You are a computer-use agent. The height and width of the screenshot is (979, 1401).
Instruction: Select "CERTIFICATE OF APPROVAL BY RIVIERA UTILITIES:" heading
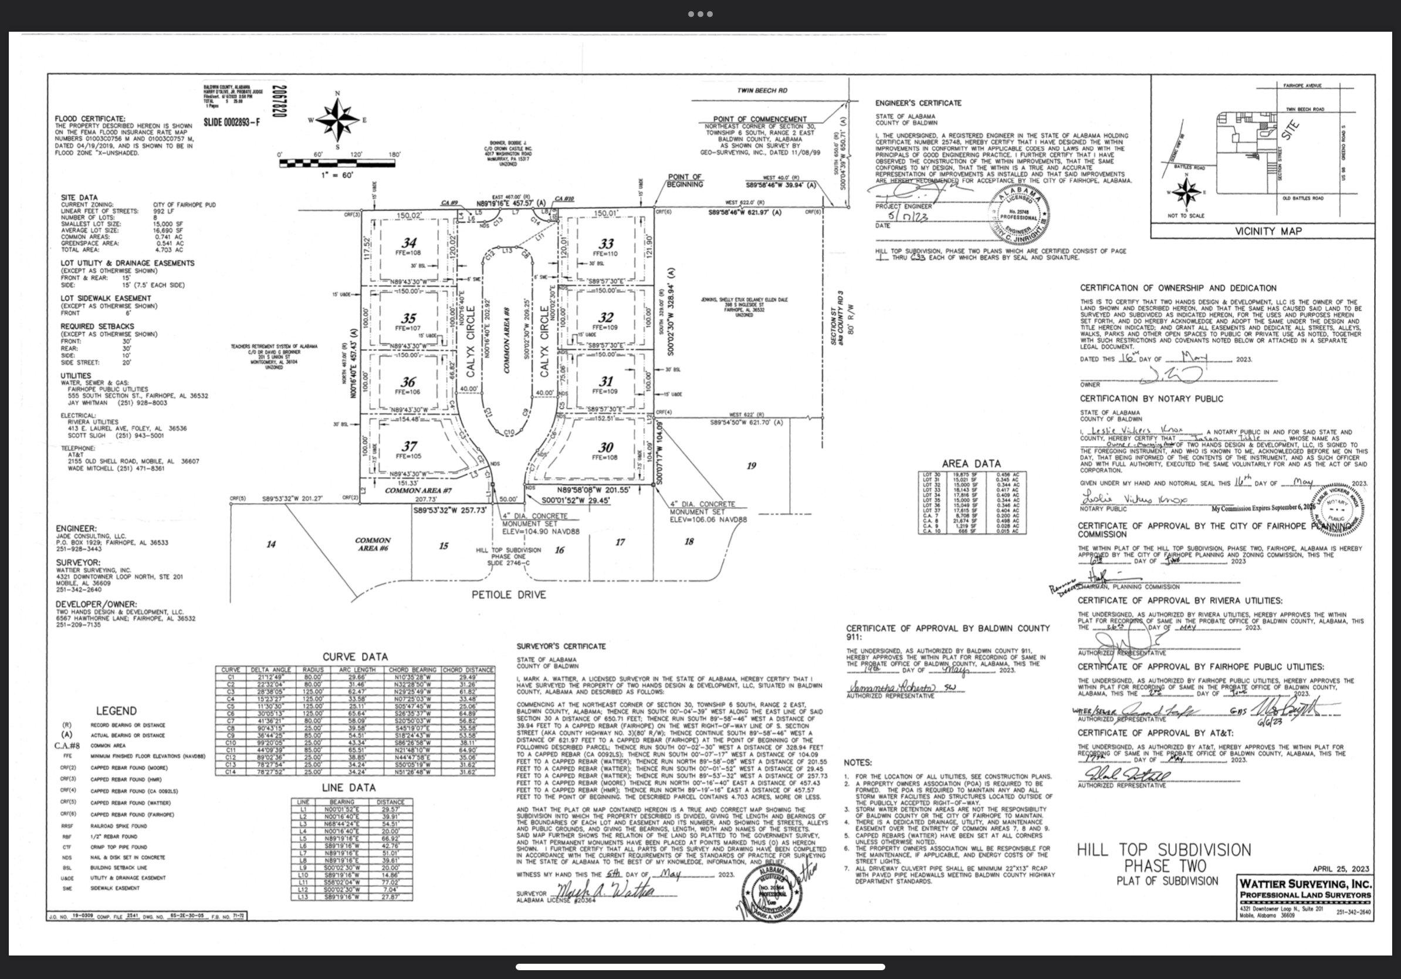(x=1180, y=600)
